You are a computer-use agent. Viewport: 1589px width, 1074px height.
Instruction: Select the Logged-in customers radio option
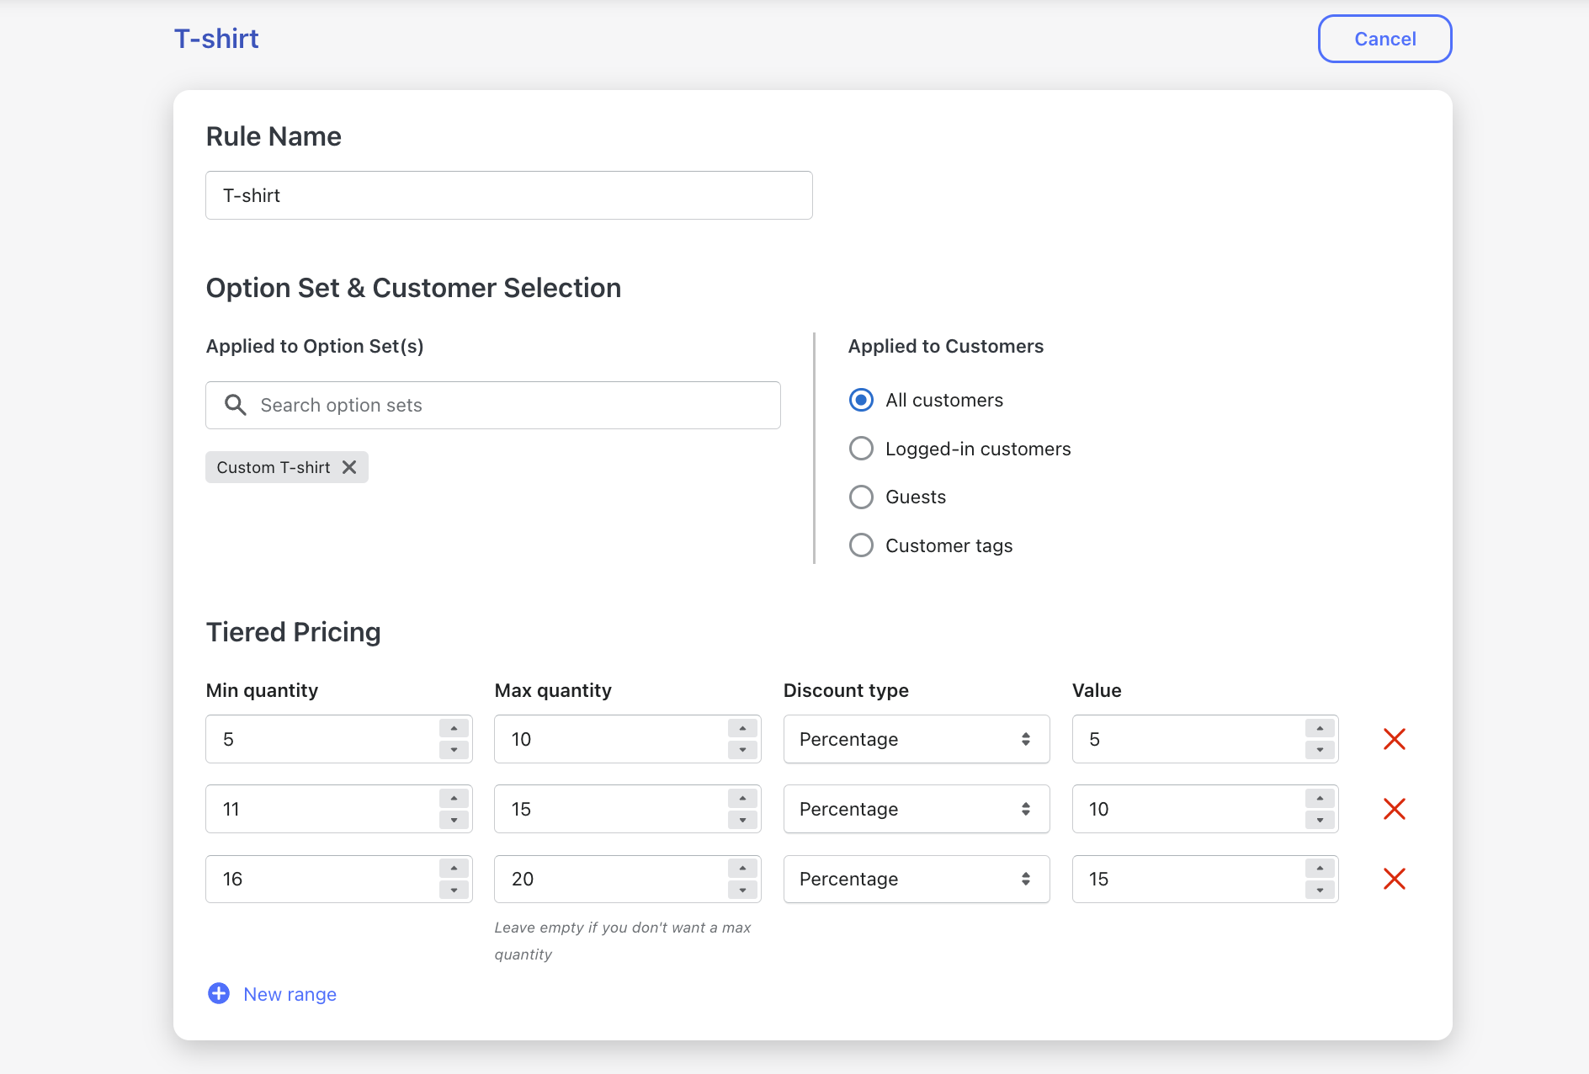861,449
